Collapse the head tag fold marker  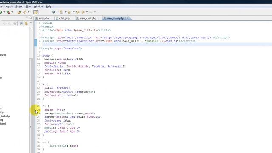(42, 26)
